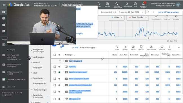
Task: Go to the next date range arrow
Action: pos(153,12)
